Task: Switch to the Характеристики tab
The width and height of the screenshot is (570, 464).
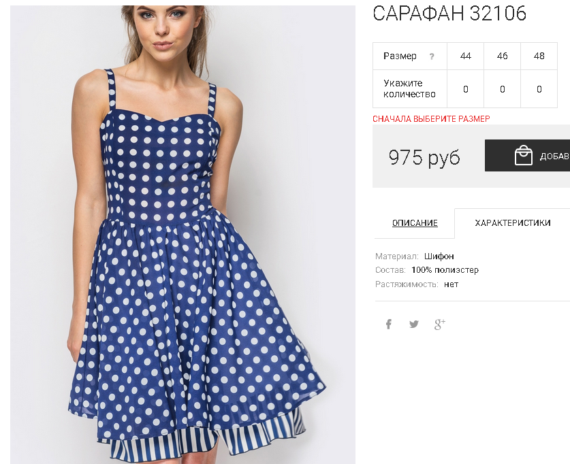Action: coord(513,223)
